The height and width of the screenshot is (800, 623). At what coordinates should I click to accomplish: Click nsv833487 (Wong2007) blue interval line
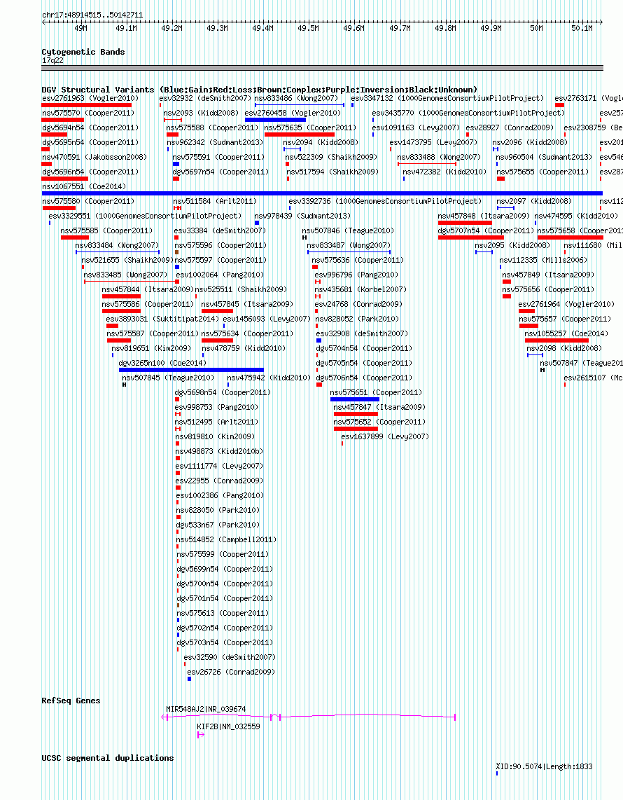tap(349, 252)
